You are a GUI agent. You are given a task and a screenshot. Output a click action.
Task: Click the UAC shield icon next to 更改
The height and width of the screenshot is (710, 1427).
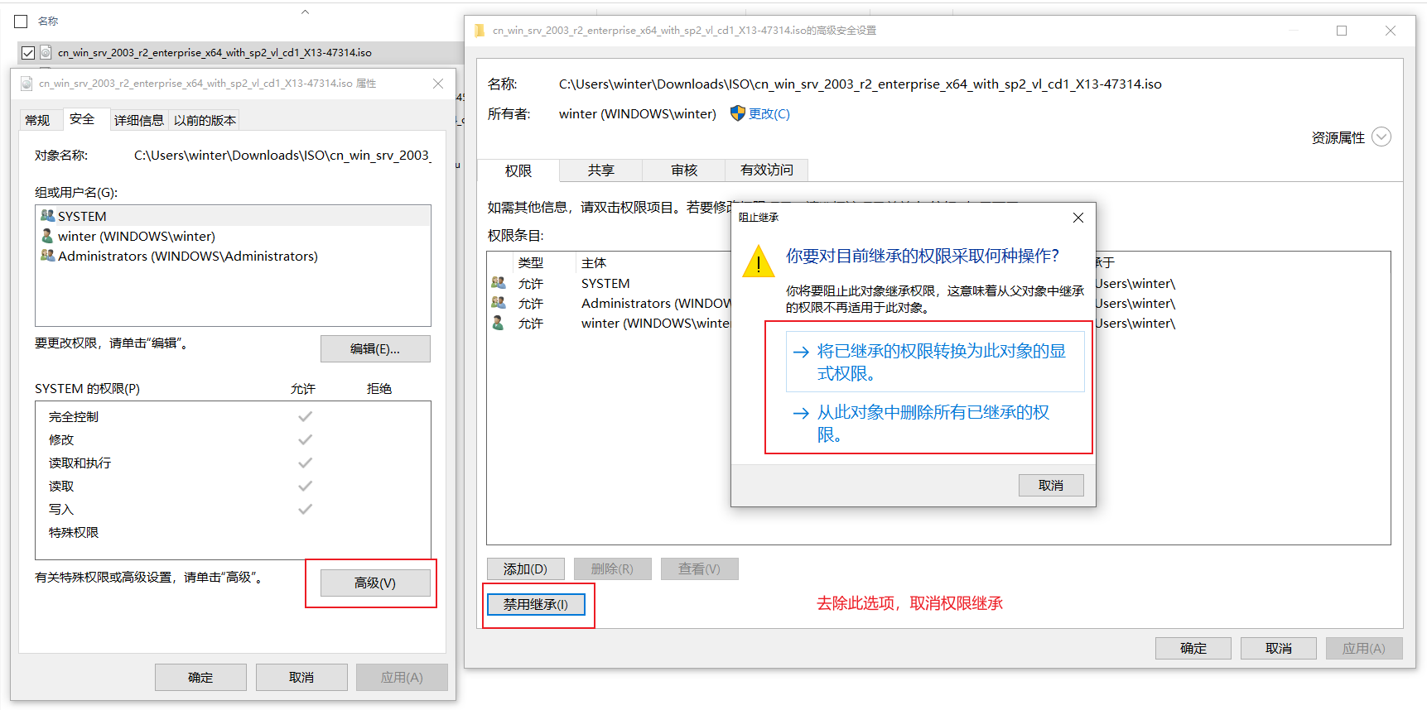pos(738,113)
